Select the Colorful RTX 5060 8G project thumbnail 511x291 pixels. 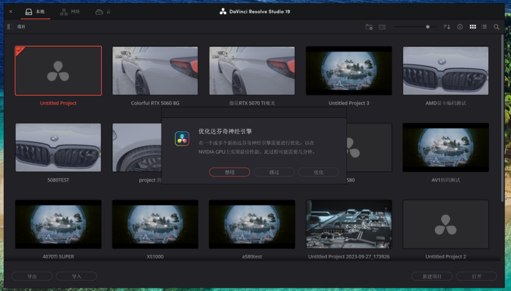tap(155, 71)
